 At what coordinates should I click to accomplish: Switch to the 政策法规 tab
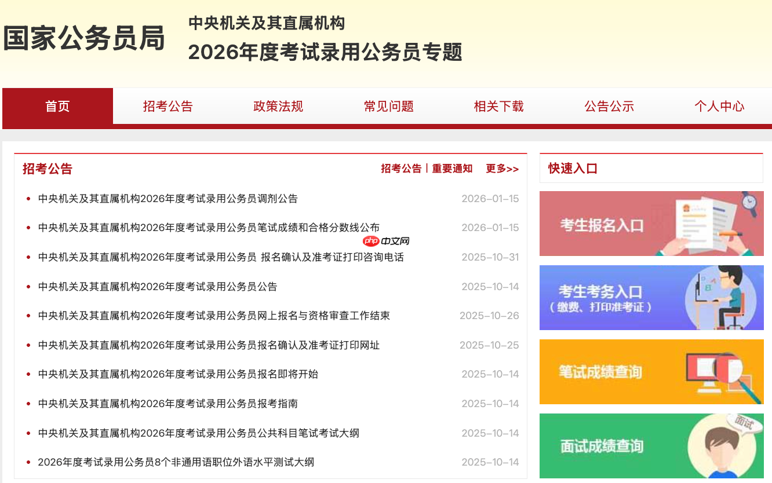[x=278, y=107]
